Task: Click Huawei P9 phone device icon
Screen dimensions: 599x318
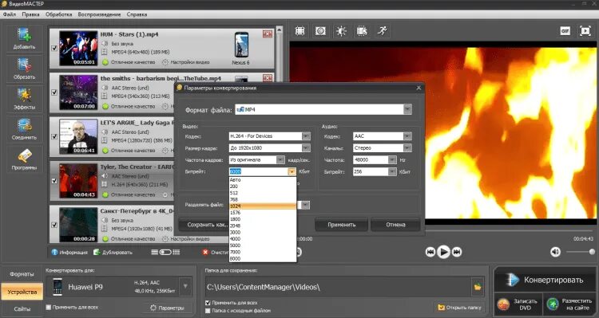Action: click(x=58, y=287)
